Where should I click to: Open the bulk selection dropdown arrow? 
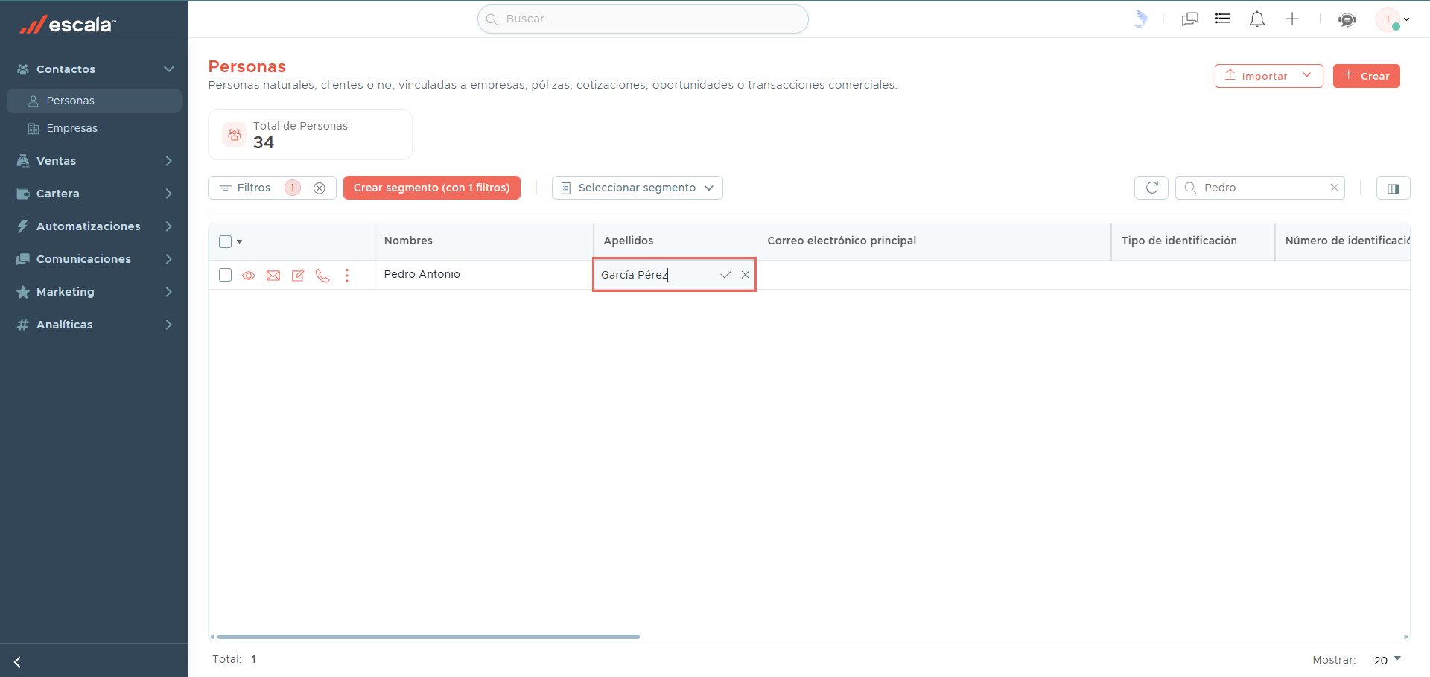239,241
